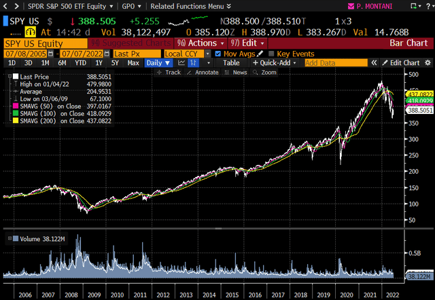Click the yellow delayed-quote clock icon
Screen dimensions: 435x300
(x=30, y=32)
